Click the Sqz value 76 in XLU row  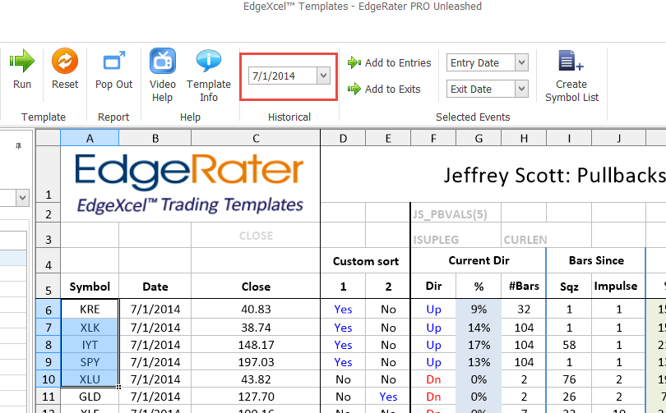(x=569, y=379)
